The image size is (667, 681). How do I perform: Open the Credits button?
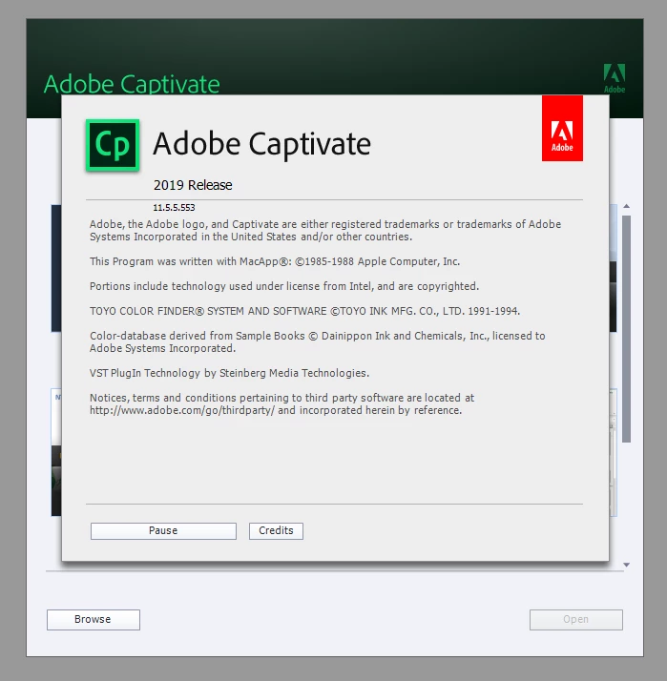(276, 530)
